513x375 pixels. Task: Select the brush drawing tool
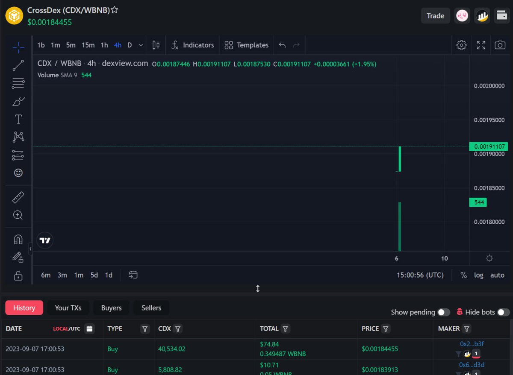[18, 101]
